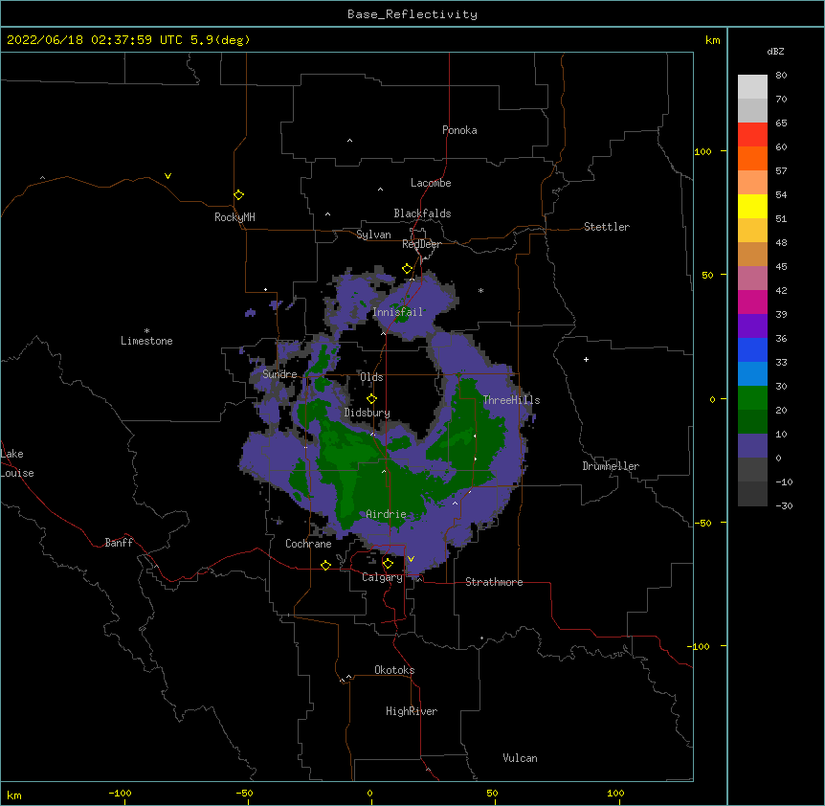This screenshot has height=806, width=825.
Task: Click the 45 value on dBZ scale
Action: click(x=781, y=267)
